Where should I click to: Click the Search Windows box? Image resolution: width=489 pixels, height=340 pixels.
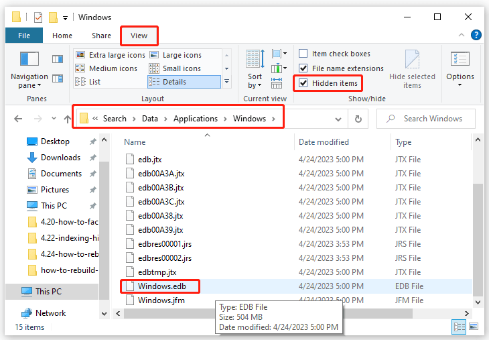pos(426,119)
